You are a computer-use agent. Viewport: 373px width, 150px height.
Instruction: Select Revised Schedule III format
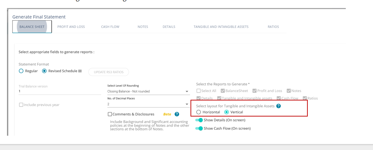pos(44,71)
